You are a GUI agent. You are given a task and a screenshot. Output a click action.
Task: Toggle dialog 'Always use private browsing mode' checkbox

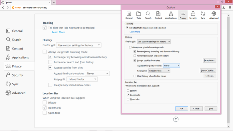click(x=130, y=47)
